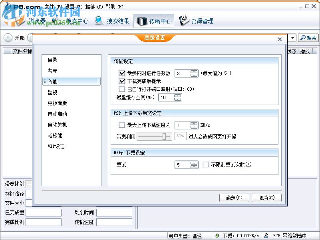
Task: Click the 搜索结果 magnifier globe icon
Action: [x=99, y=20]
